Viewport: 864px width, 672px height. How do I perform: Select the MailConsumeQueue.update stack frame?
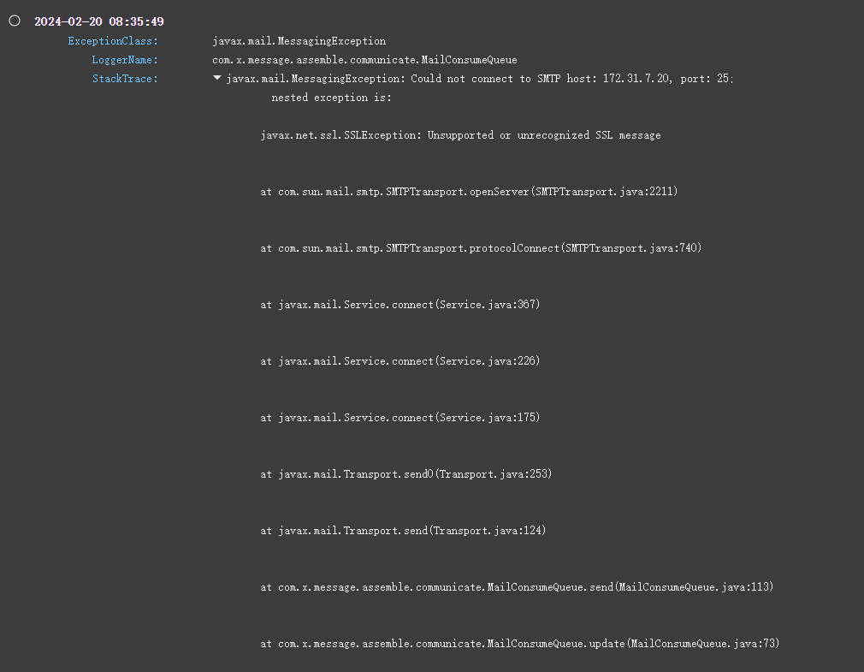[x=520, y=644]
